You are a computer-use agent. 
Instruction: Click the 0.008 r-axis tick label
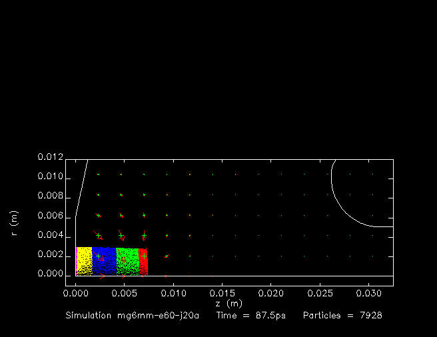pos(51,196)
